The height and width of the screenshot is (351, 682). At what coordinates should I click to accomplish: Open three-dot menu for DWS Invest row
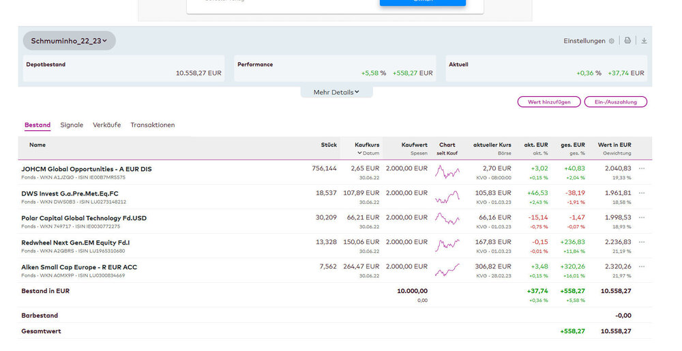click(641, 194)
